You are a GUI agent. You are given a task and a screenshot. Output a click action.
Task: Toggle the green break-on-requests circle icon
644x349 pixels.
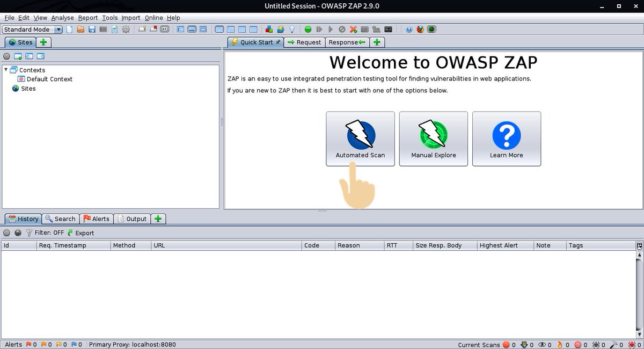[308, 30]
